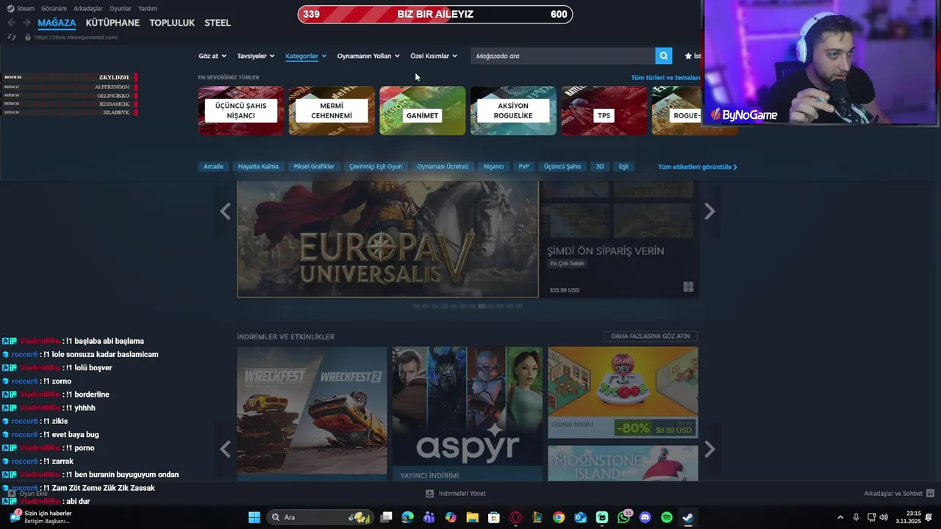Image resolution: width=941 pixels, height=529 pixels.
Task: Click the Steam icon on the taskbar
Action: click(688, 517)
